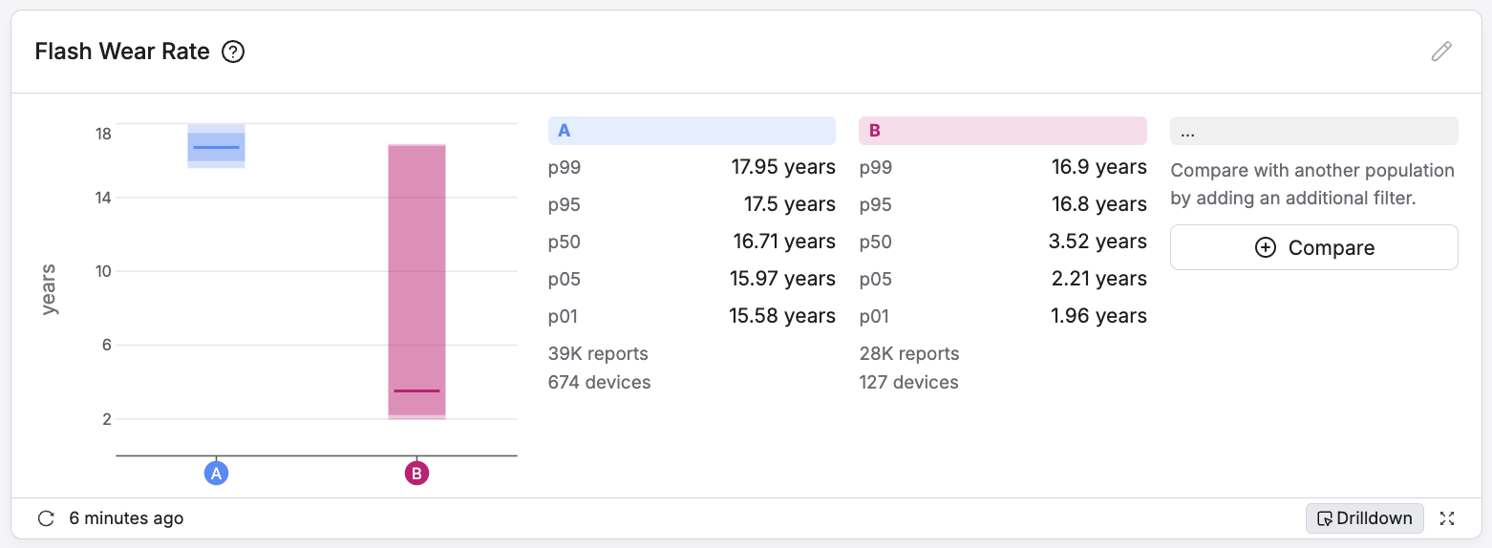The height and width of the screenshot is (548, 1492).
Task: Click population A p50 value
Action: click(x=783, y=242)
